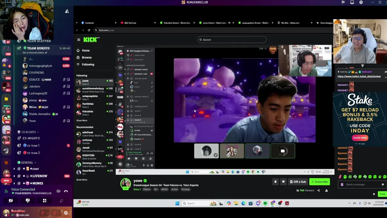Open Kick Following in sidebar
387x218 pixels.
(85, 64)
